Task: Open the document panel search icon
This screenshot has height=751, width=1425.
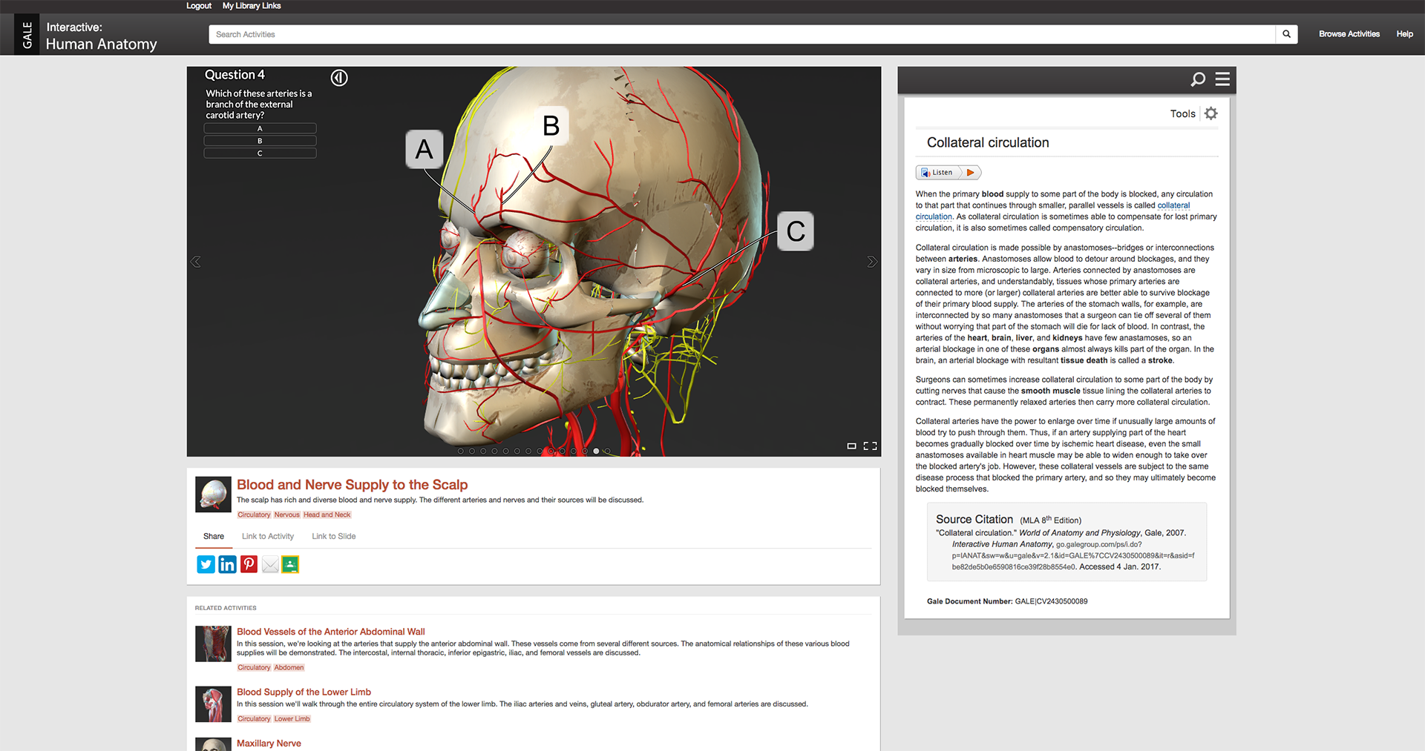Action: point(1198,79)
